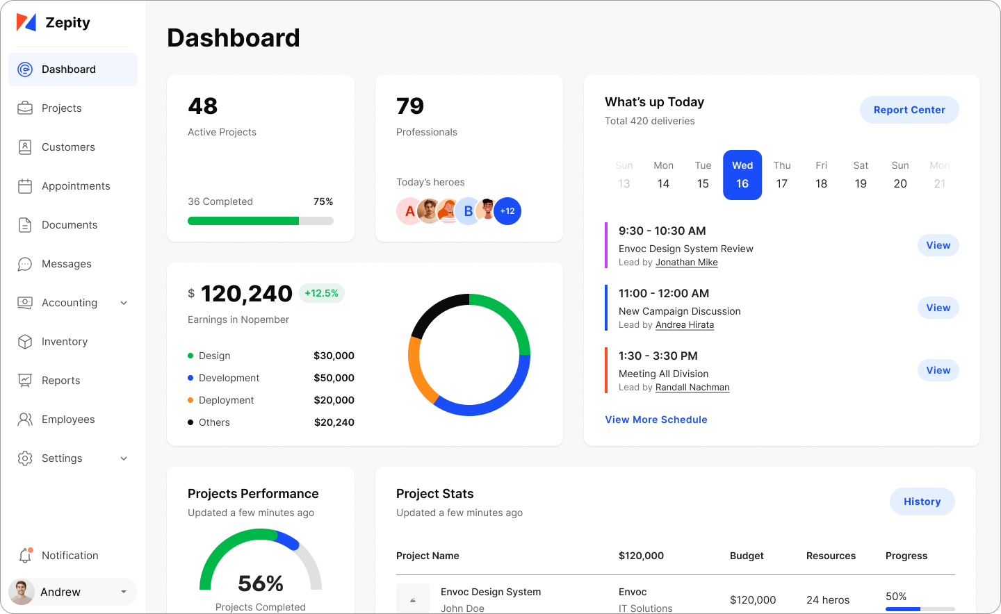This screenshot has height=614, width=1001.
Task: Open the Andrew account dropdown
Action: coord(124,592)
